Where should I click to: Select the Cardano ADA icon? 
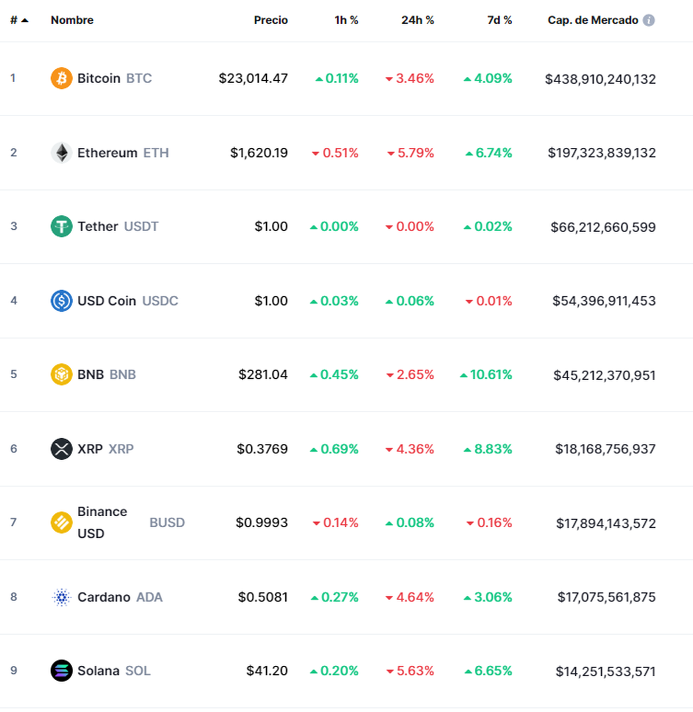(61, 597)
